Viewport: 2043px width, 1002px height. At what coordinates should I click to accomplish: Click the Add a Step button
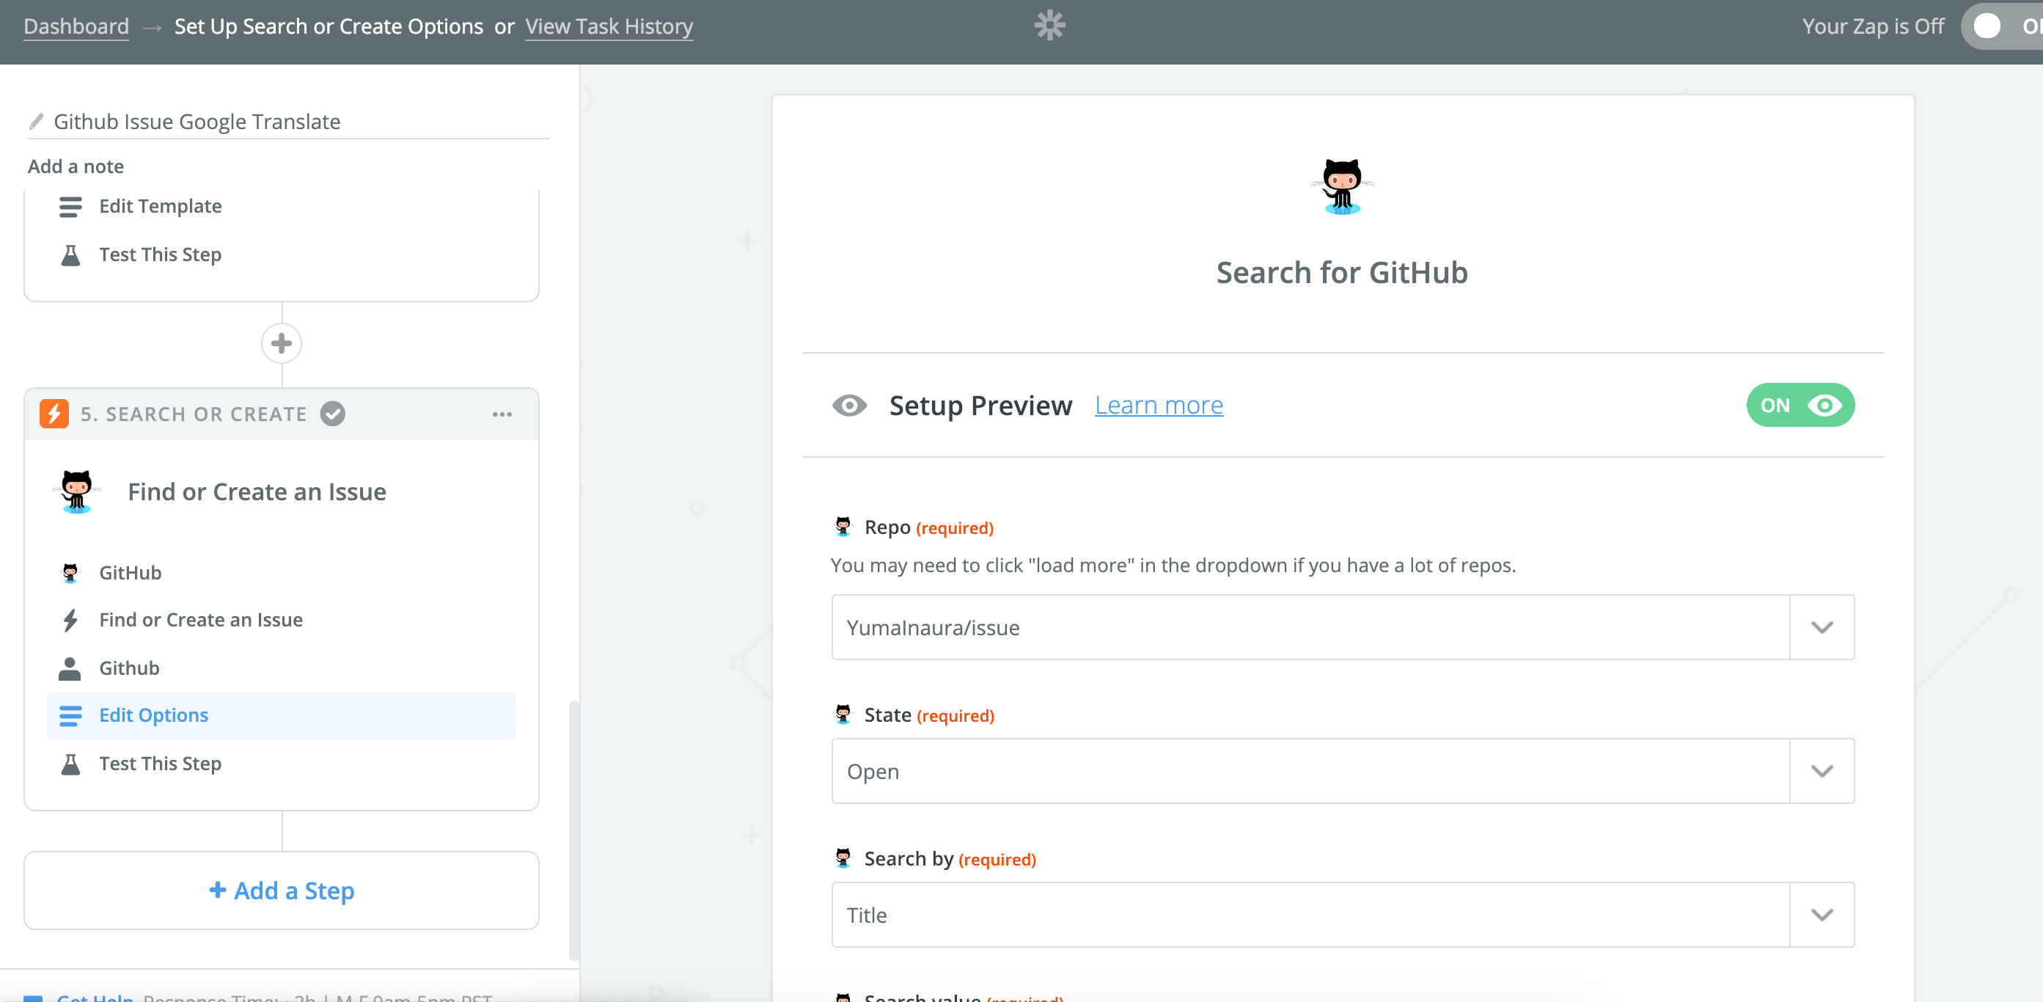pos(282,891)
